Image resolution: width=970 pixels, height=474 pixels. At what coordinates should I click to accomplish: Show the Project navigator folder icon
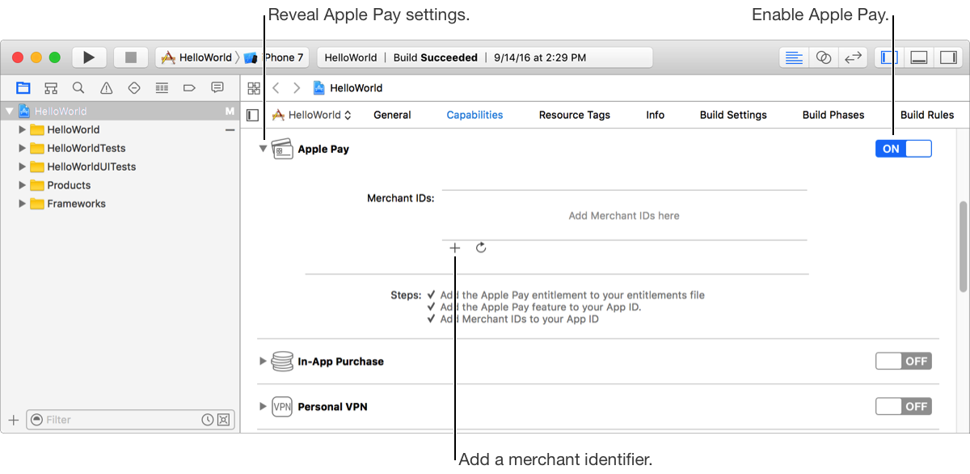23,87
